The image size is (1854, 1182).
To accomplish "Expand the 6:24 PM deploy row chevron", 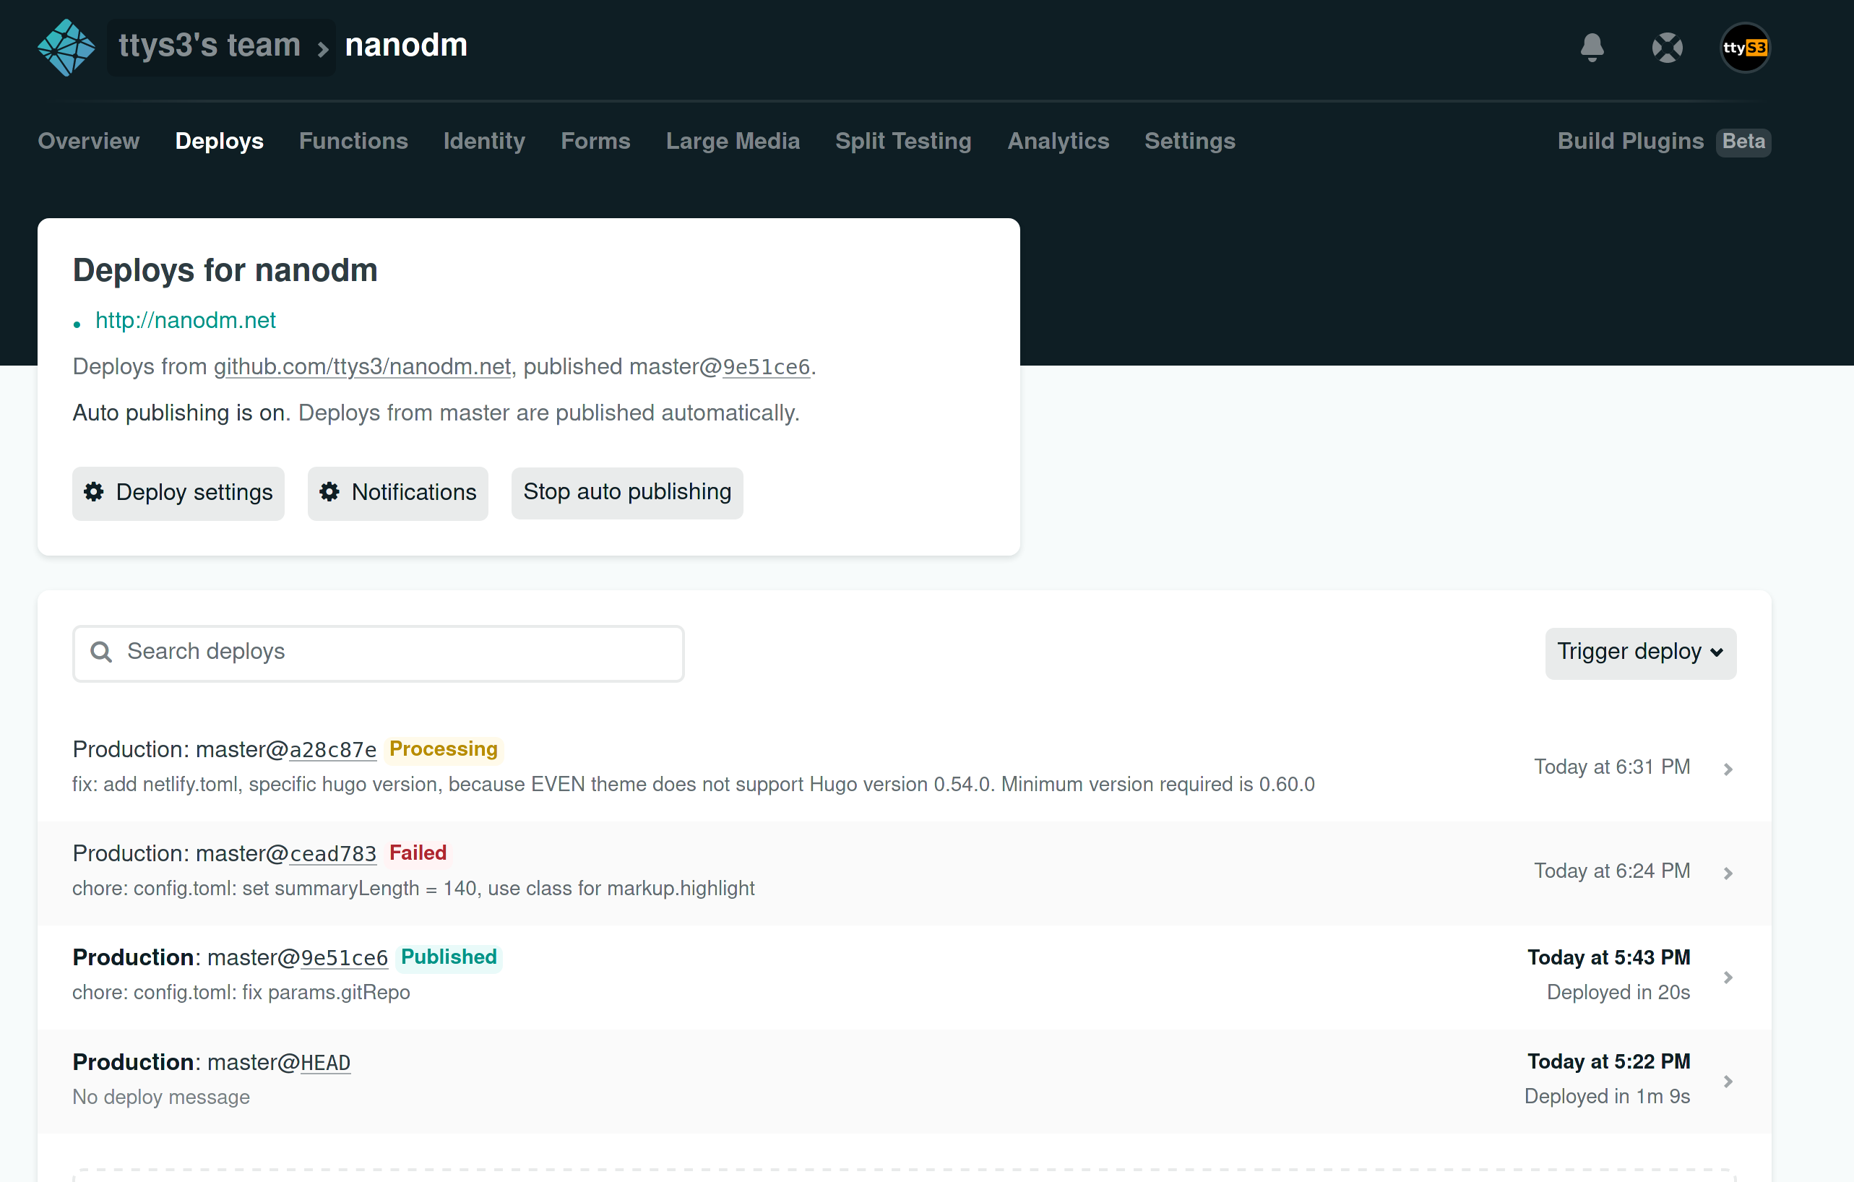I will click(1728, 873).
